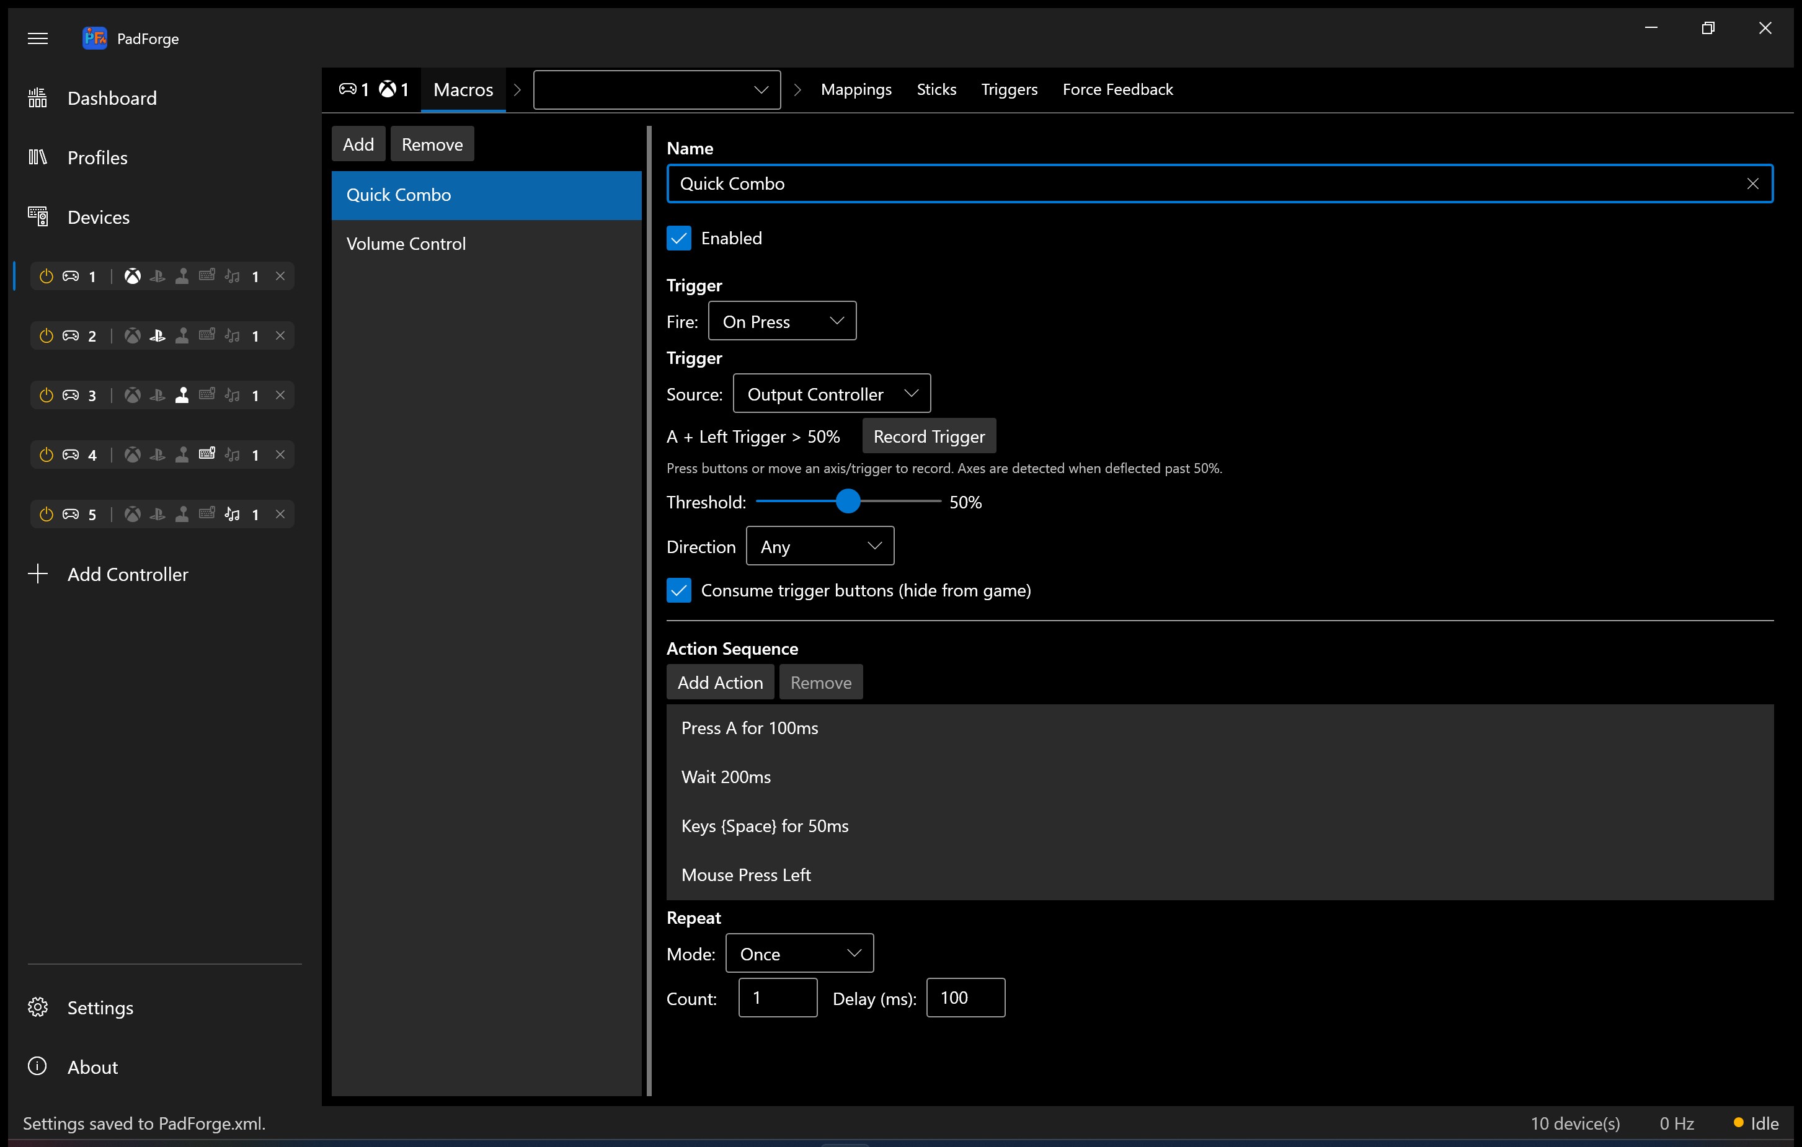The width and height of the screenshot is (1802, 1147).
Task: Open the Fire trigger On Press dropdown
Action: pos(781,321)
